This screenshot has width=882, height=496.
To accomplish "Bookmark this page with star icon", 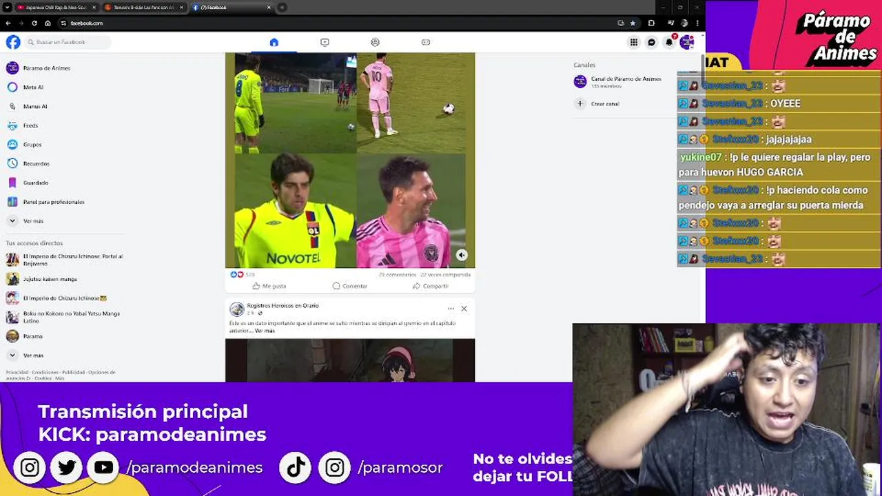I will click(633, 23).
